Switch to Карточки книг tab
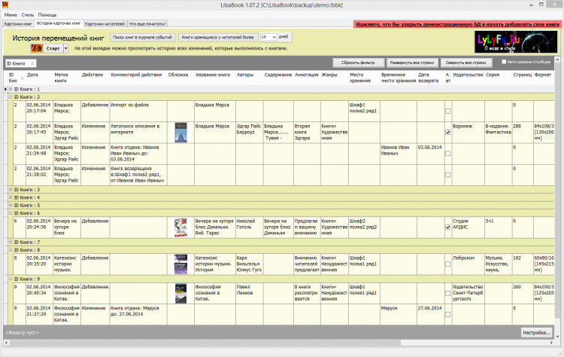Screen dimensions: 564x357 [18, 24]
